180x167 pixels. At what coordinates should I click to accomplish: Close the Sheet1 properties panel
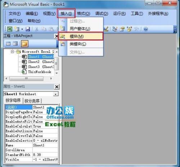57,87
